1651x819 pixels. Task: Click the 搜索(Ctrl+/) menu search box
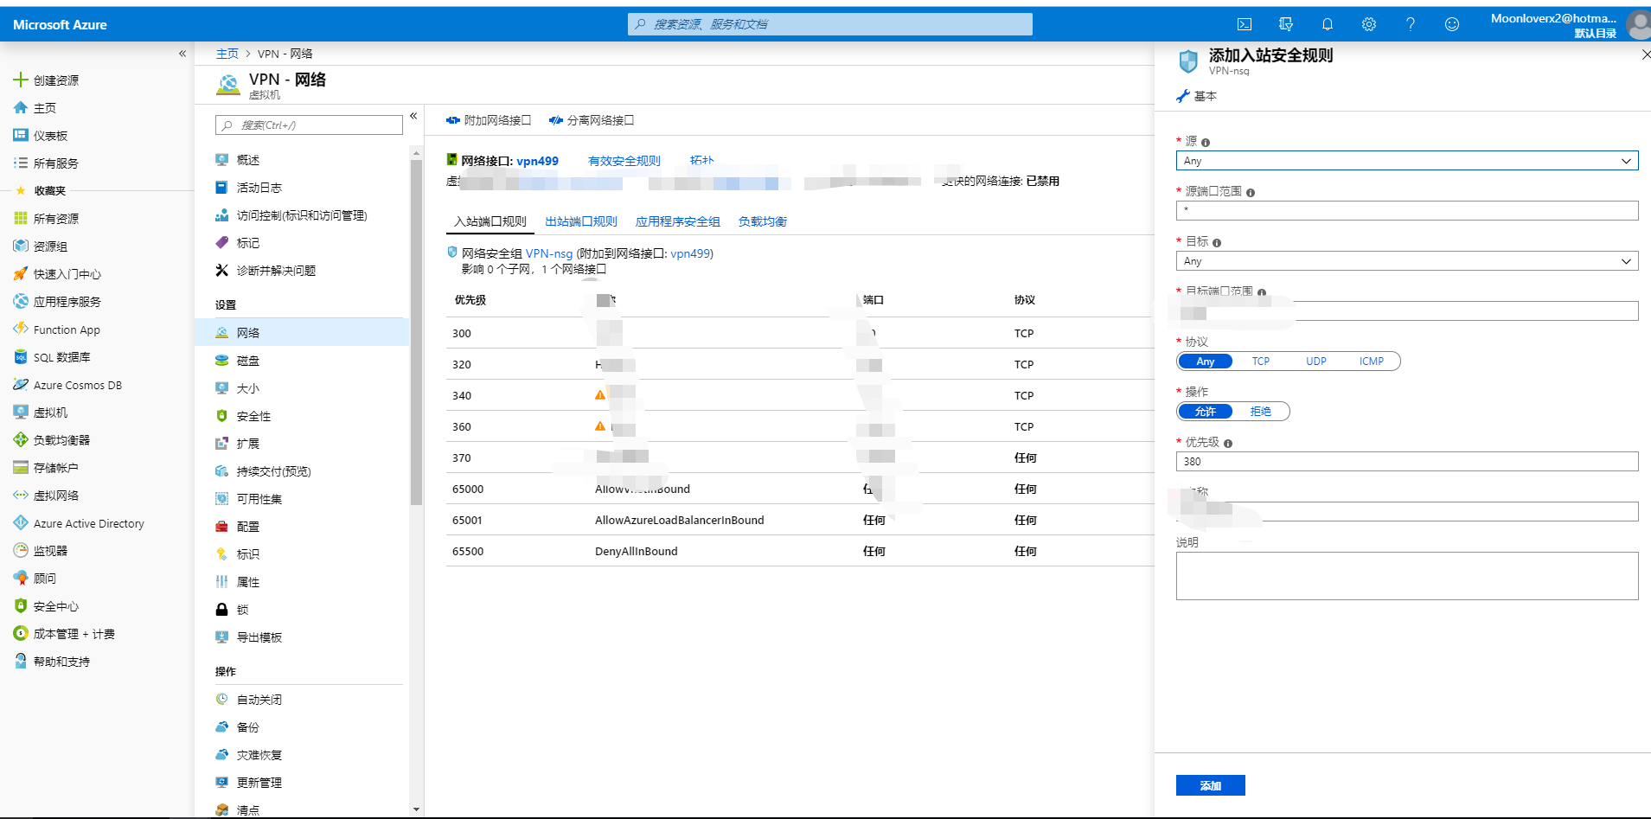pos(309,125)
